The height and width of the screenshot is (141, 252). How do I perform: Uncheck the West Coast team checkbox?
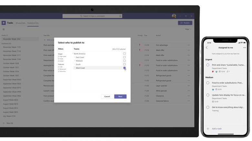coord(124,68)
